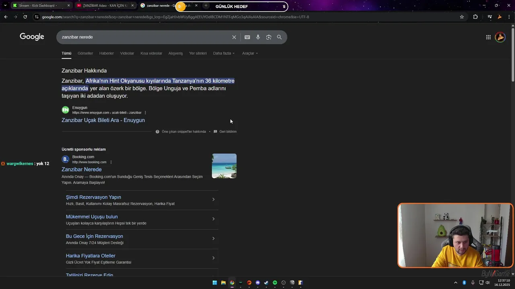Open Google Lens image search
Viewport: 515px width, 289px height.
[x=268, y=37]
